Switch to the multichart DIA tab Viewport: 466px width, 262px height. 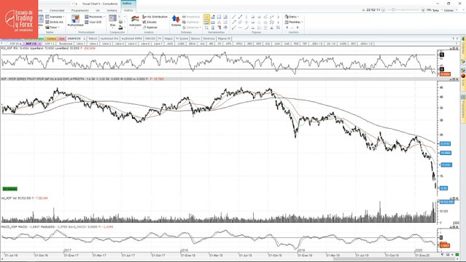(109, 39)
